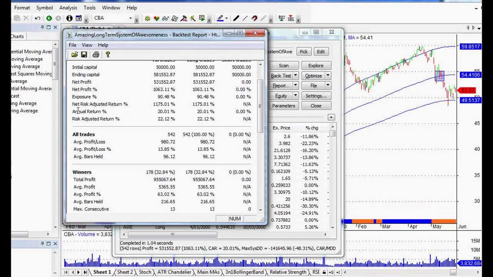Image resolution: width=493 pixels, height=277 pixels.
Task: Open the Optimize dropdown arrow
Action: [x=328, y=76]
